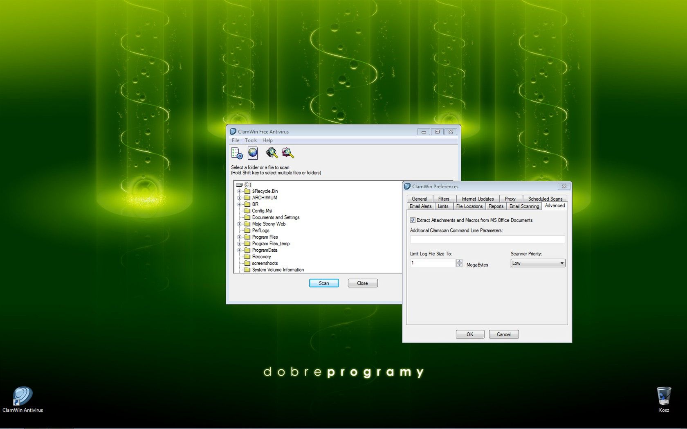This screenshot has height=429, width=687.
Task: Select the ProgramData folder name
Action: click(x=265, y=250)
